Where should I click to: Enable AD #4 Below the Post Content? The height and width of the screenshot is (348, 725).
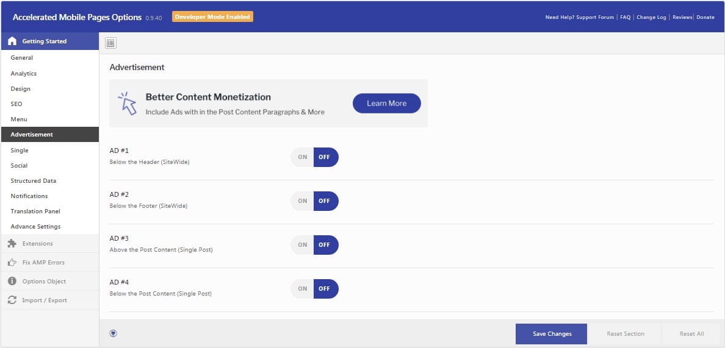pos(303,289)
